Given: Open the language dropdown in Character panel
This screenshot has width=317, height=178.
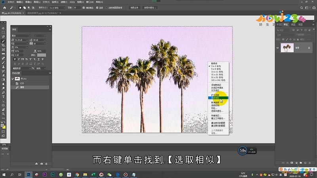Looking at the screenshot, I should (x=21, y=68).
